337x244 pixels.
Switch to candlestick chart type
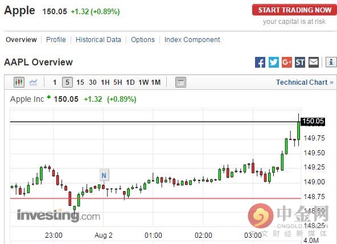[x=19, y=82]
